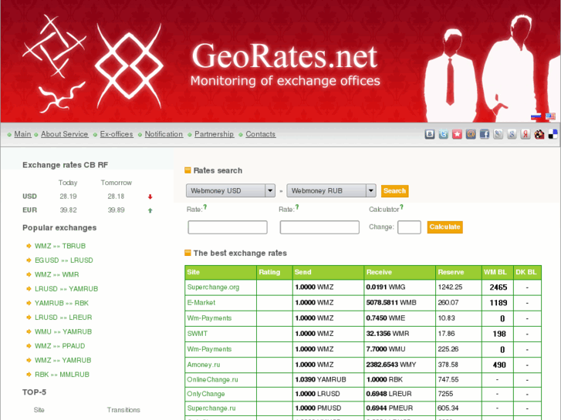Open the Webmoney USD source dropdown
Viewport: 561px width, 420px height.
231,190
